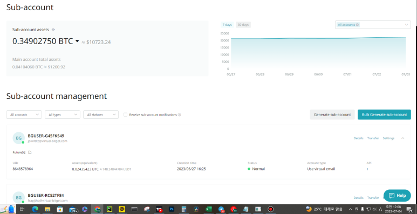Collapse the BGUSER-G45FK549 account card

[402, 138]
